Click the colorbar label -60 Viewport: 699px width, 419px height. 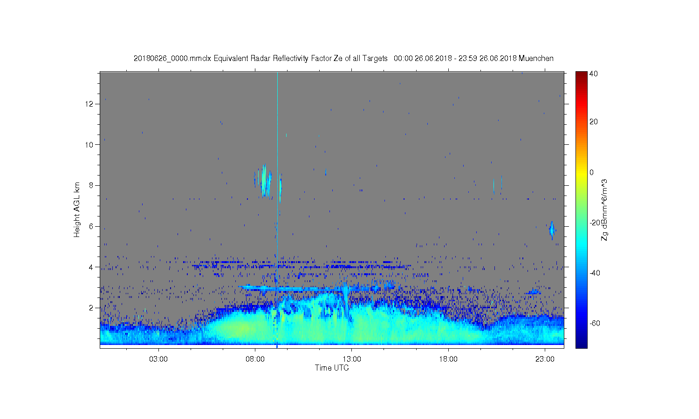click(x=595, y=323)
